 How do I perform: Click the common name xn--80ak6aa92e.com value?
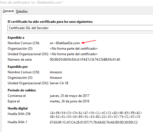pos(65,43)
